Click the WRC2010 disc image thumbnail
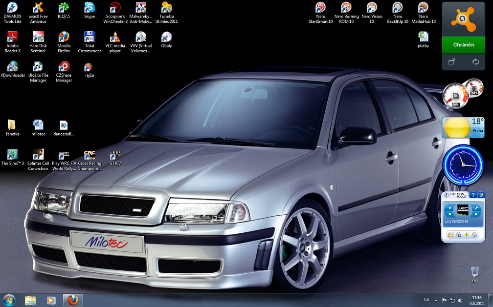Screen dimensions: 493x307 (462, 210)
